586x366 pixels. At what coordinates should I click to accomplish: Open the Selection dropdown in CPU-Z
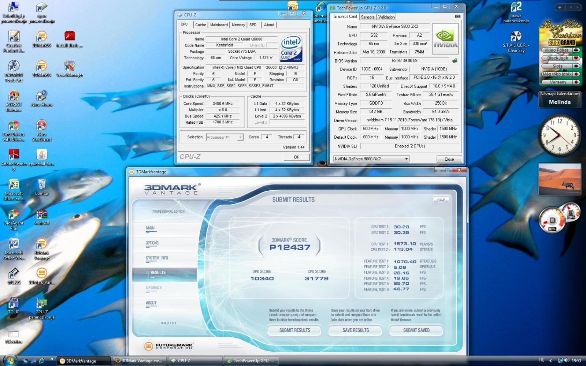pyautogui.click(x=225, y=137)
